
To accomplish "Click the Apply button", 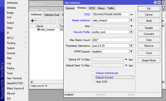I will (149, 20).
